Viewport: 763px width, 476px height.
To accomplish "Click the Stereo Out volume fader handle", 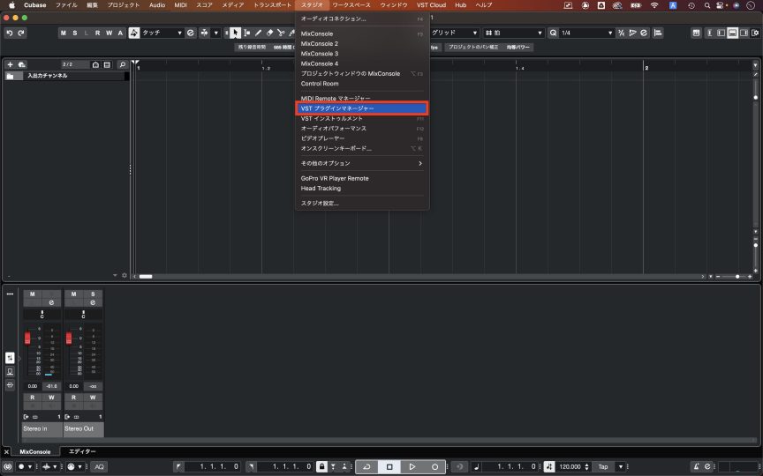I will click(x=69, y=338).
